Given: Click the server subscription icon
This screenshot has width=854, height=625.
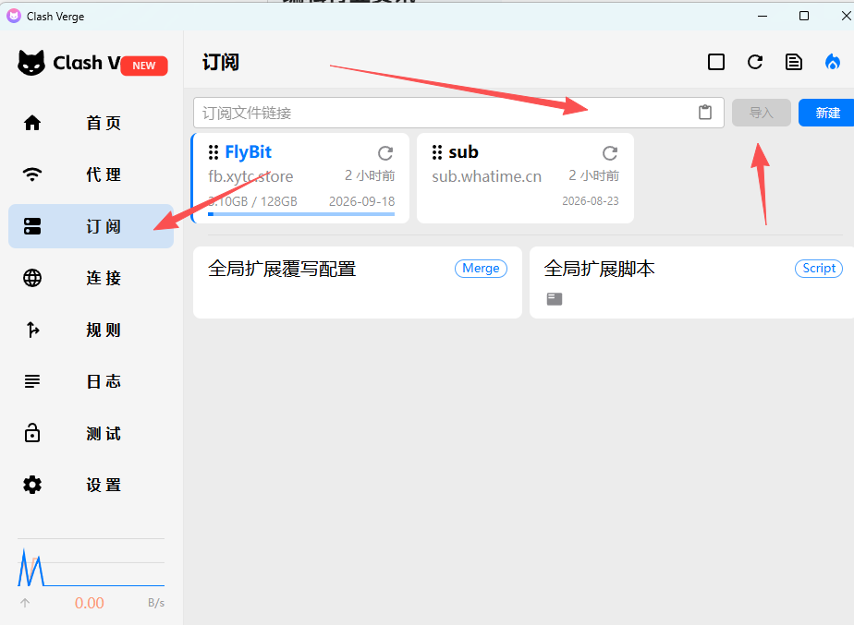Looking at the screenshot, I should click(32, 226).
